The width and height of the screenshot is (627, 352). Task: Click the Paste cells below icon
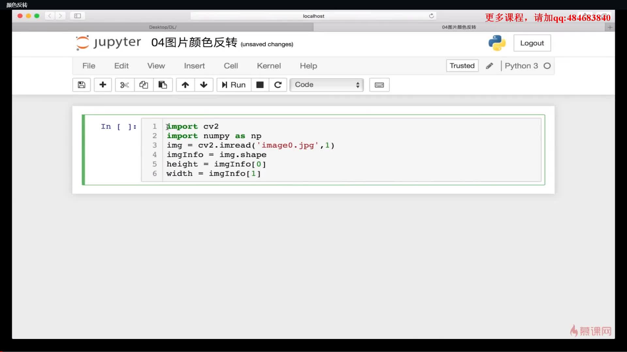(x=162, y=85)
